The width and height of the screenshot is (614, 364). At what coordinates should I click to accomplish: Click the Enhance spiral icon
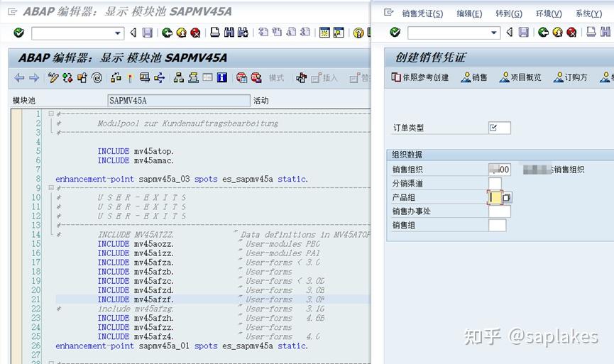pyautogui.click(x=97, y=78)
